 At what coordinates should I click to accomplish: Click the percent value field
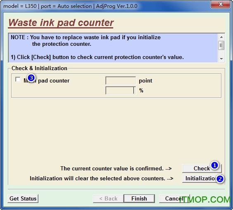[x=121, y=90]
